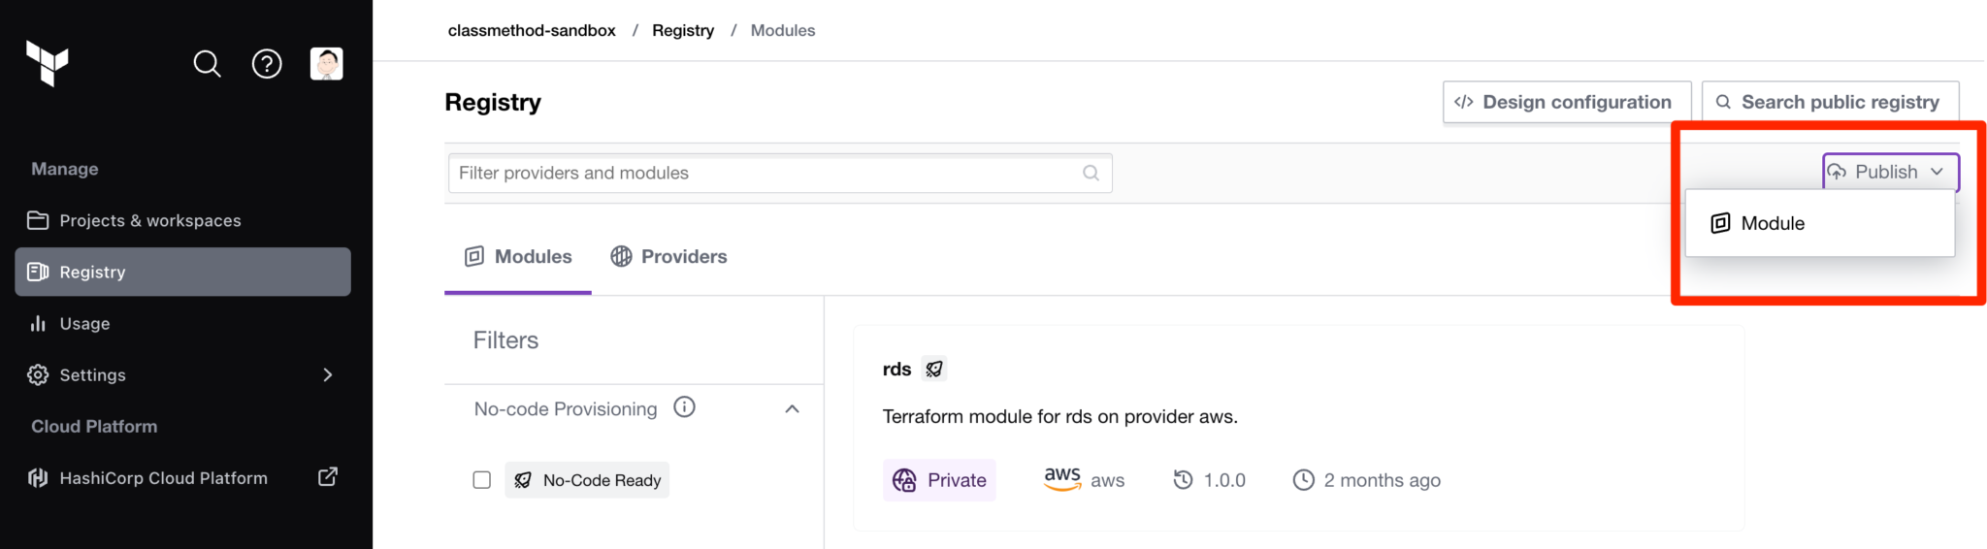Screen dimensions: 1987x549
Task: Collapse the No-code Provisioning filter section
Action: point(792,408)
